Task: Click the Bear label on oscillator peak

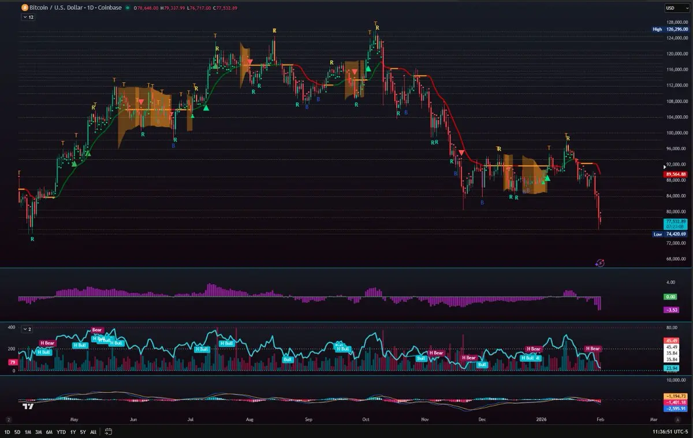Action: point(96,330)
